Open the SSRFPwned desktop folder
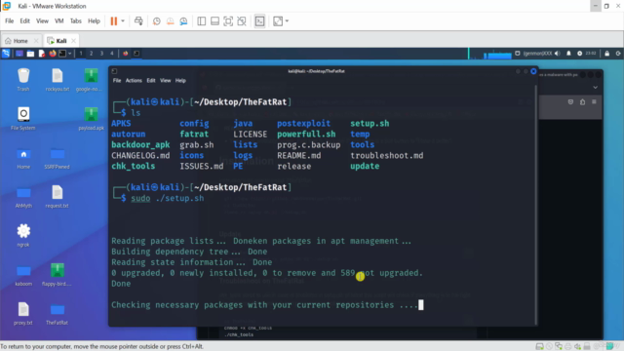The height and width of the screenshot is (351, 624). click(x=57, y=158)
